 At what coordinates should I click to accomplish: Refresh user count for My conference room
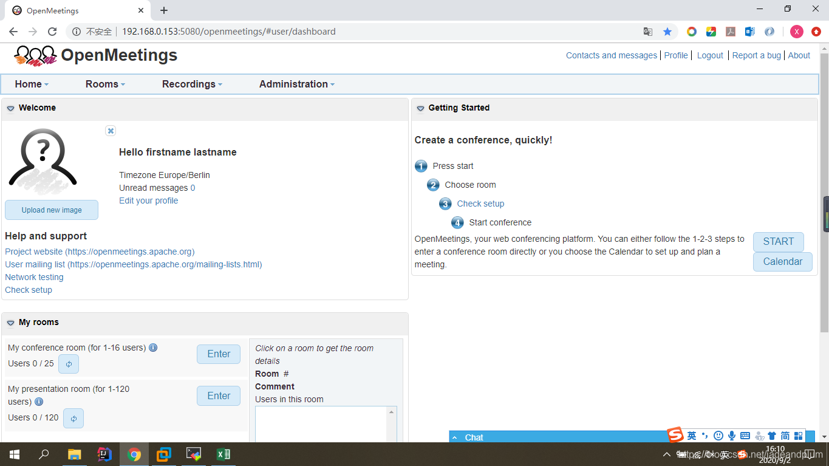click(x=69, y=364)
